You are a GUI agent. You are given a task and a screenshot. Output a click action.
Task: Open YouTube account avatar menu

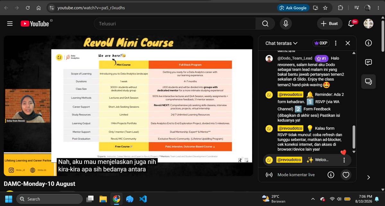click(368, 23)
